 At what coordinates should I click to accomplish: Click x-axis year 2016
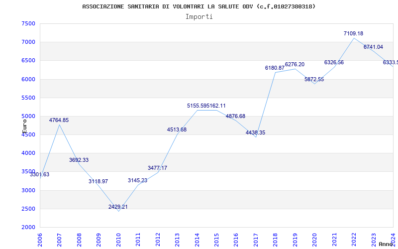[236, 240]
